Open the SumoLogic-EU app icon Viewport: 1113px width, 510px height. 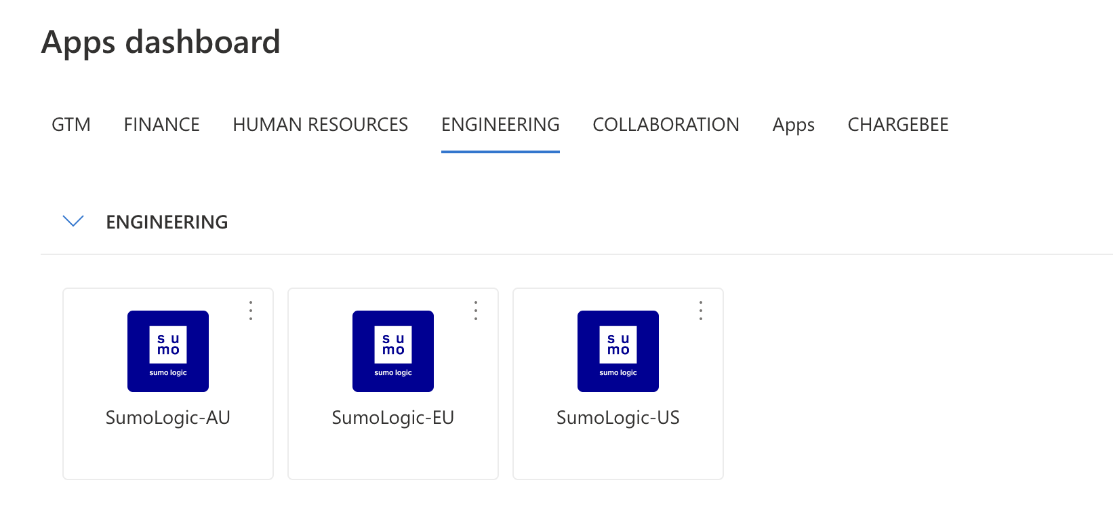[393, 351]
